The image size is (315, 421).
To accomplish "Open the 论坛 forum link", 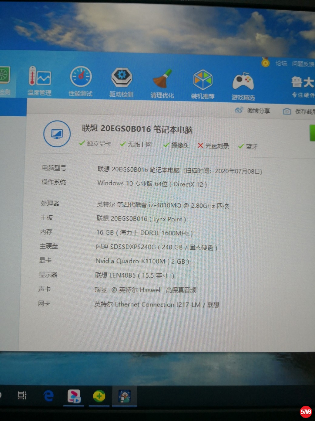I will (x=281, y=63).
